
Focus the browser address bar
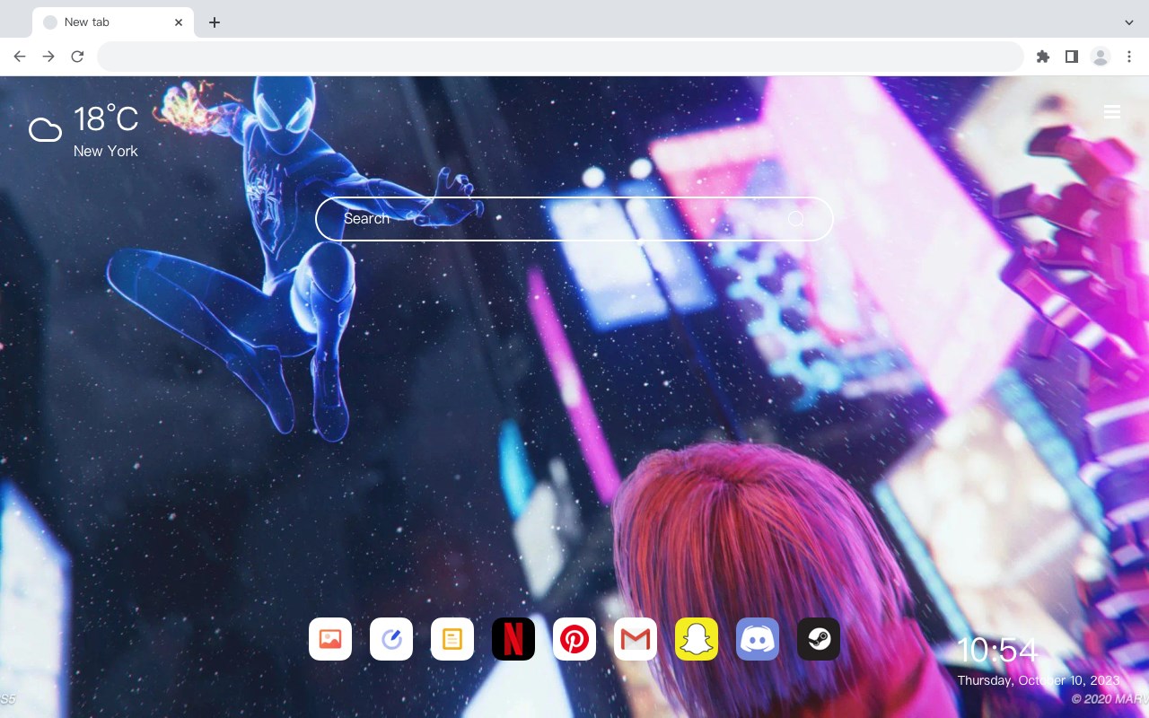pos(560,57)
